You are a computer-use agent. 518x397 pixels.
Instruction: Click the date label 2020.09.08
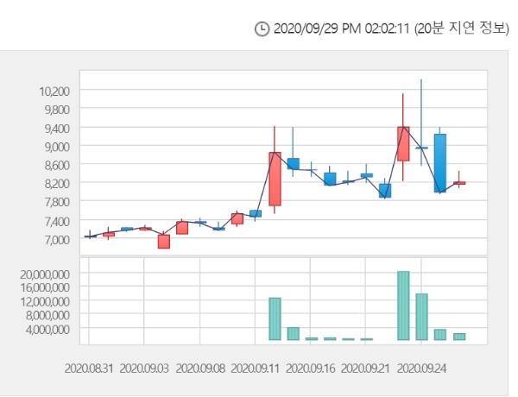click(200, 369)
